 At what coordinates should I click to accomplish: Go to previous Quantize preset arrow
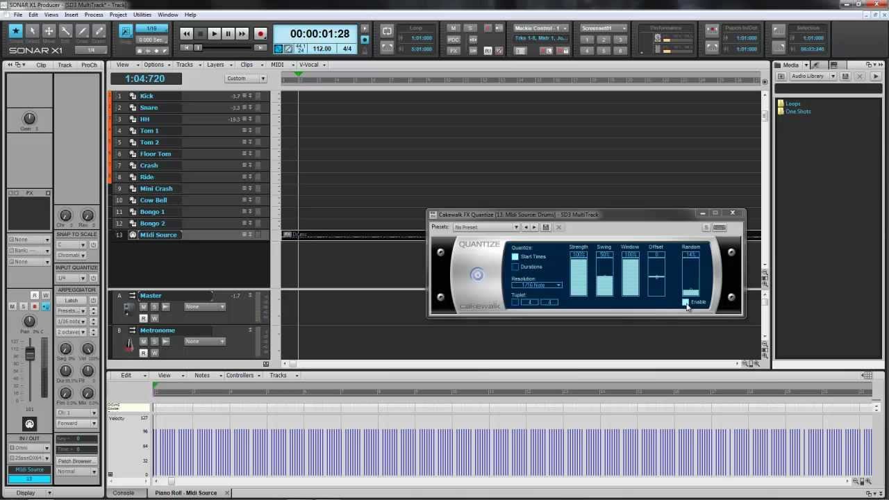[526, 227]
